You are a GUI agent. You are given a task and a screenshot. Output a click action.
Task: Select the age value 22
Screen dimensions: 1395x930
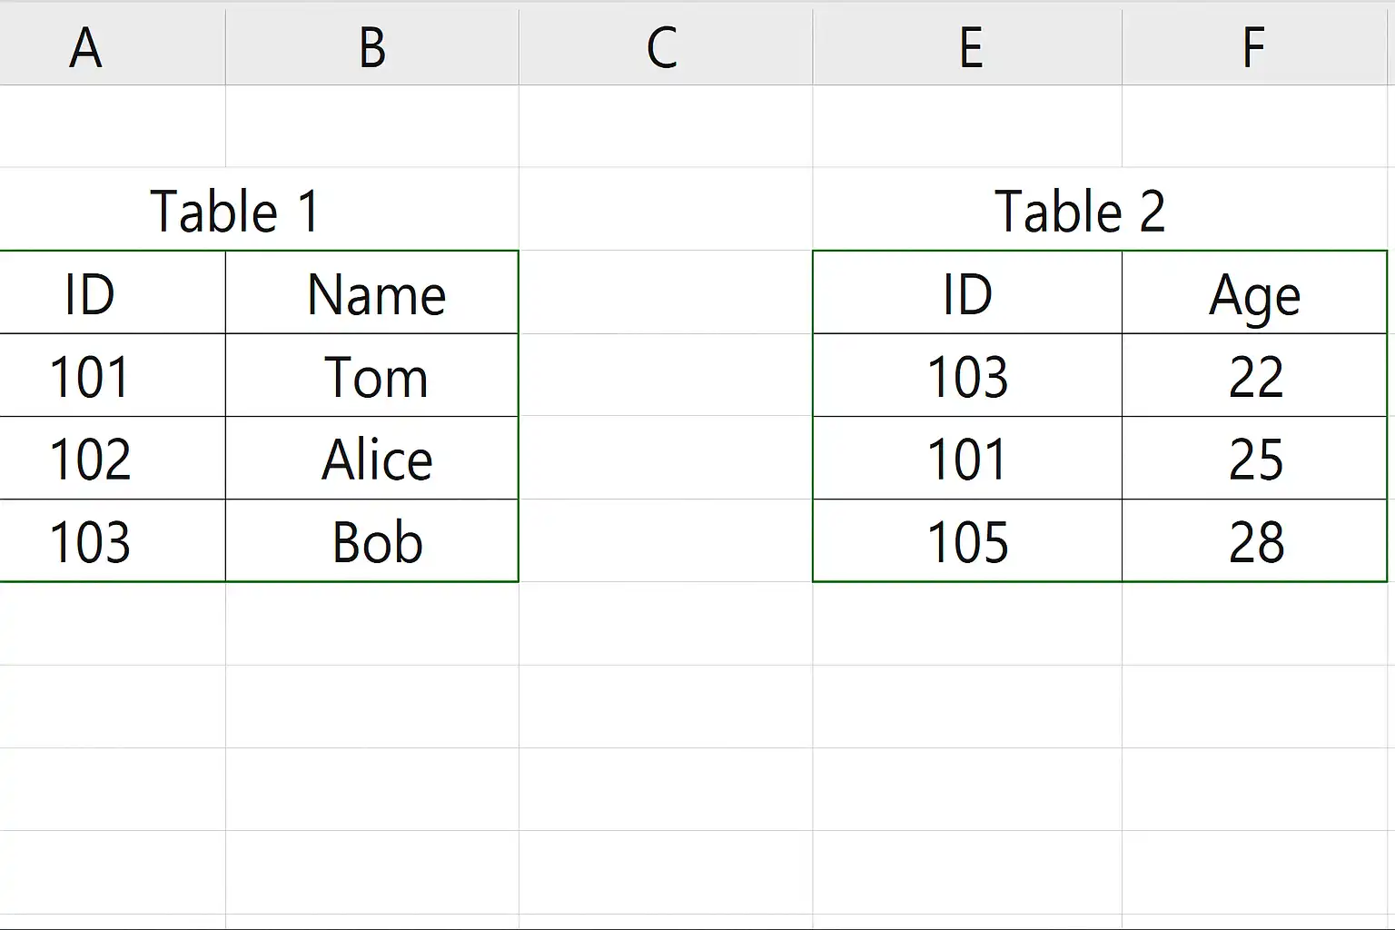[1254, 376]
